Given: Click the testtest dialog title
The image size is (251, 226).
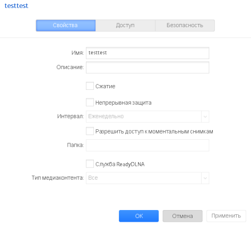Looking at the screenshot, I should tap(16, 6).
